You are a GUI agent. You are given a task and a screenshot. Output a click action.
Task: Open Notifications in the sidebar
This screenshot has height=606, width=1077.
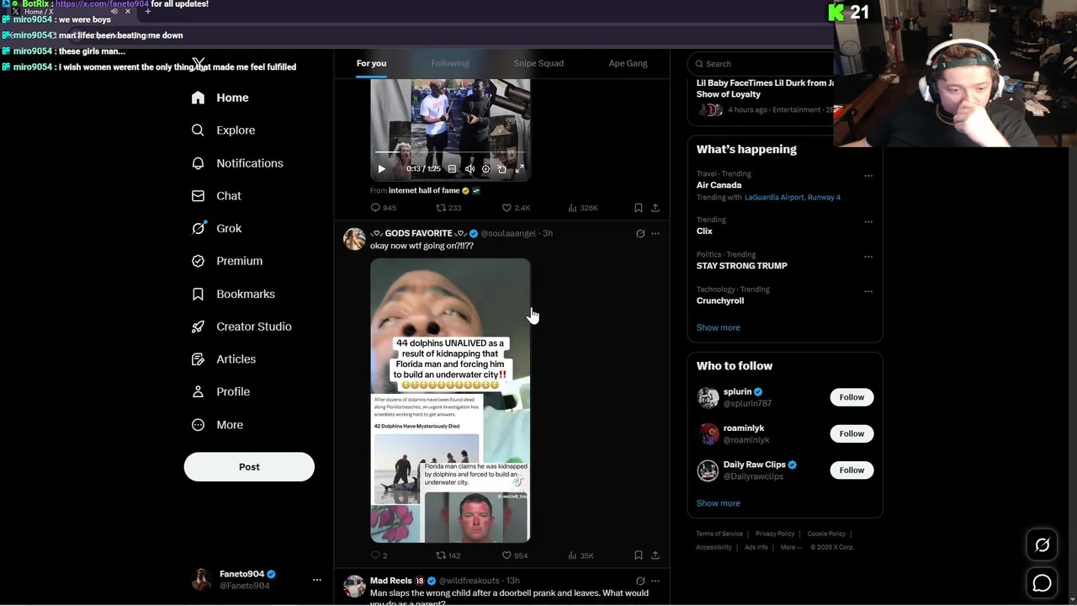point(237,163)
